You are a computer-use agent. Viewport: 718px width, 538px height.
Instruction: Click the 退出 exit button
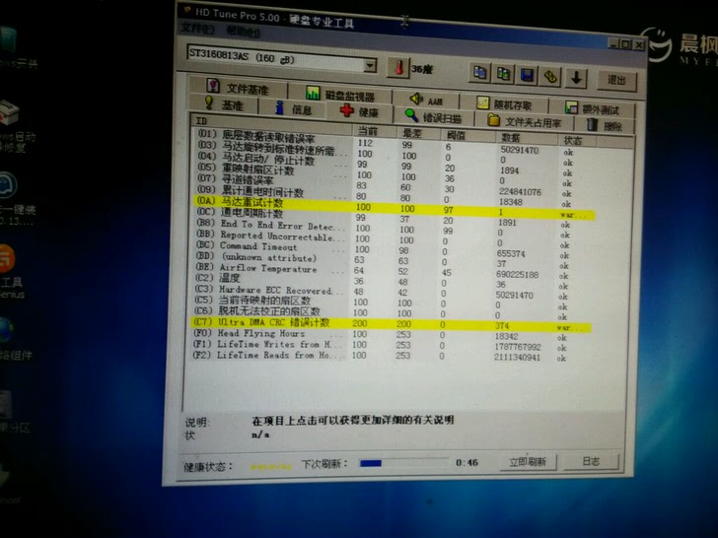tap(616, 80)
